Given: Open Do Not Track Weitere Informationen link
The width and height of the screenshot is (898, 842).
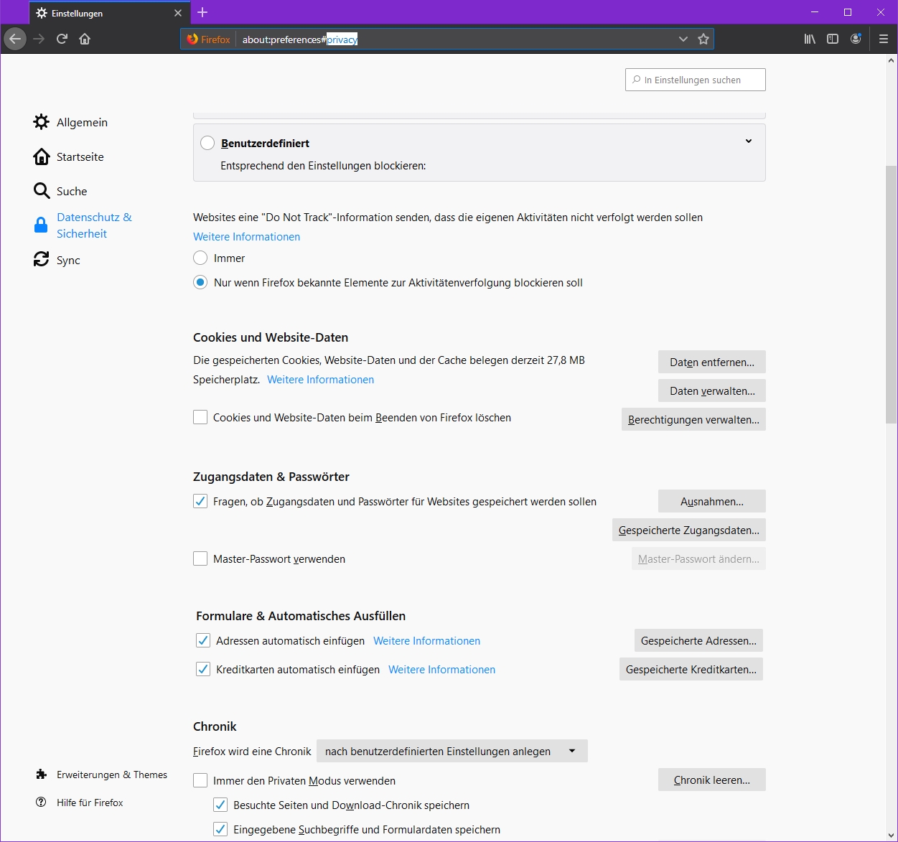Looking at the screenshot, I should [x=246, y=237].
